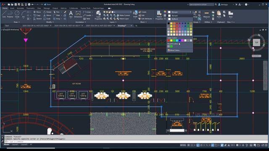
Task: Expand the Block panel dropdown
Action: click(143, 22)
